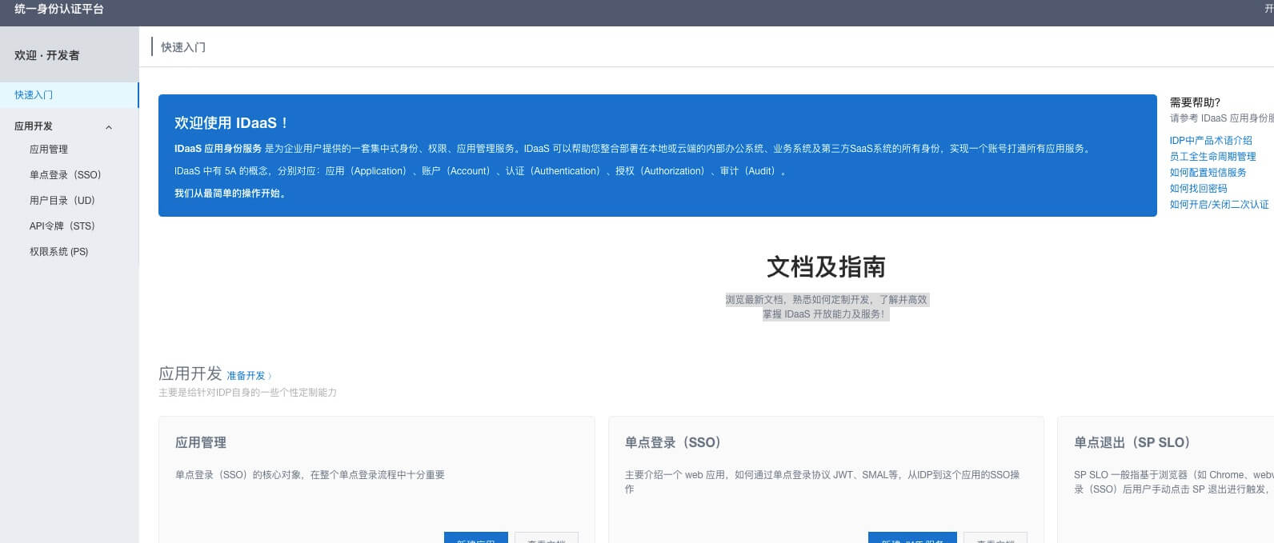Go to 单点登录 (SSO) sidebar item

66,175
